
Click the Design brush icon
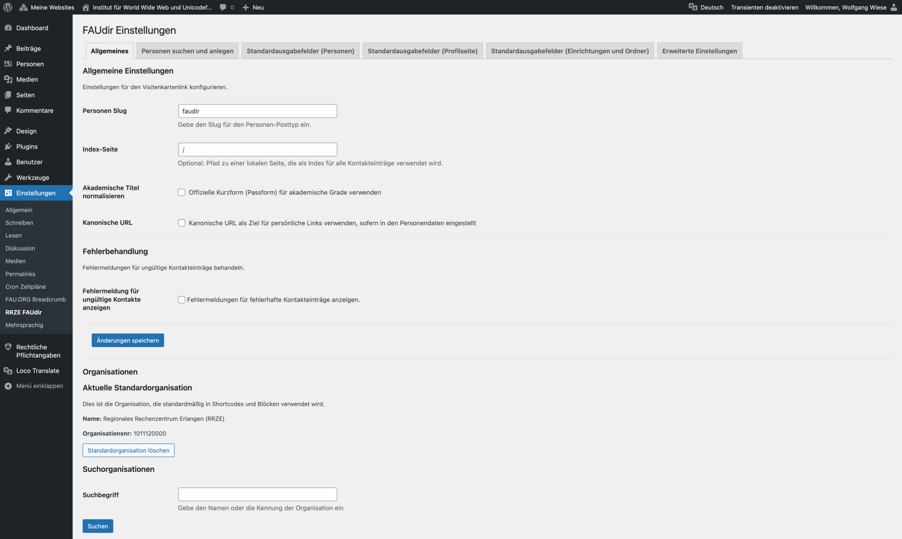pos(8,131)
